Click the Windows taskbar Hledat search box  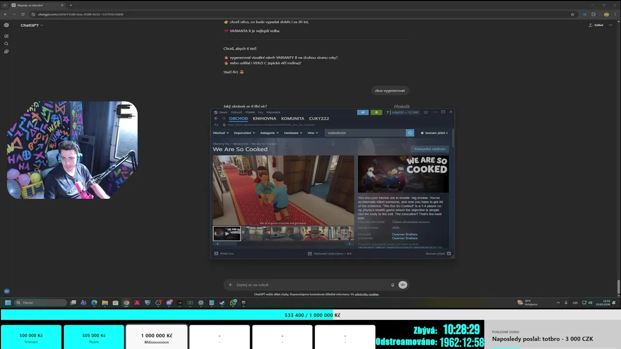[x=40, y=302]
